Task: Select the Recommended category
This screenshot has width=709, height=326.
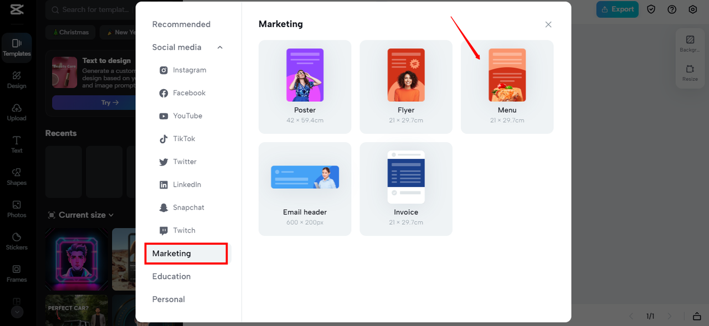Action: [181, 24]
